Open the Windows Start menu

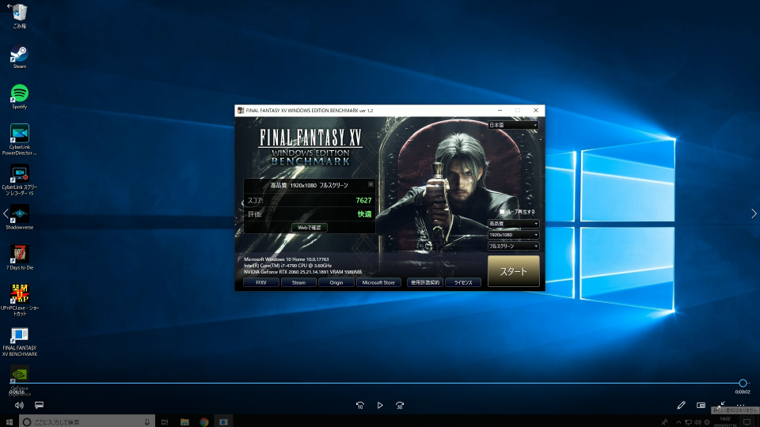[9, 422]
